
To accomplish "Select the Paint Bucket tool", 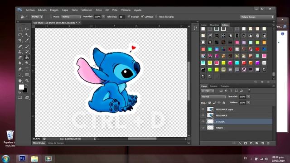I will tap(27, 58).
